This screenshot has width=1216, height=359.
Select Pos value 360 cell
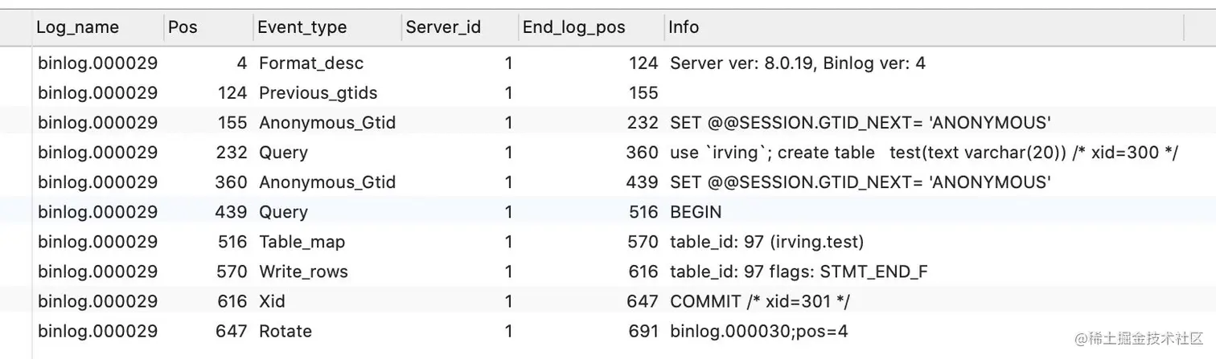231,182
